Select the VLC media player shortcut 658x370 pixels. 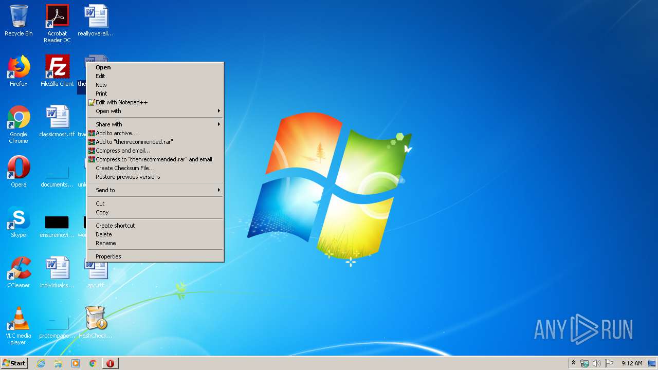pyautogui.click(x=19, y=326)
